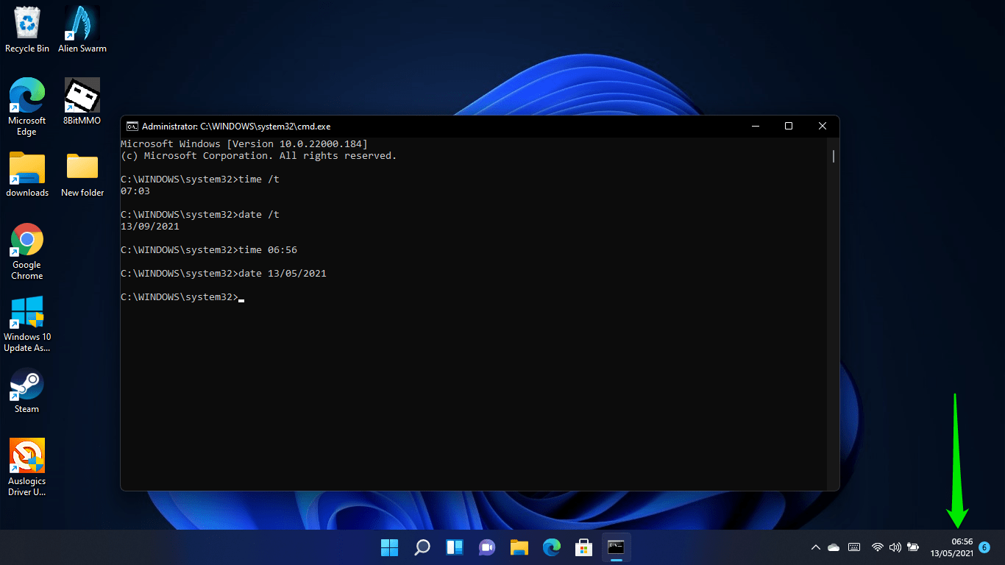Launch Microsoft Store from the taskbar
This screenshot has height=565, width=1005.
[583, 547]
